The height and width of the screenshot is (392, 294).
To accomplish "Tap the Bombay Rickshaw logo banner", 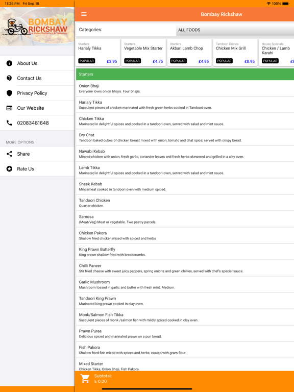I will pos(37,27).
